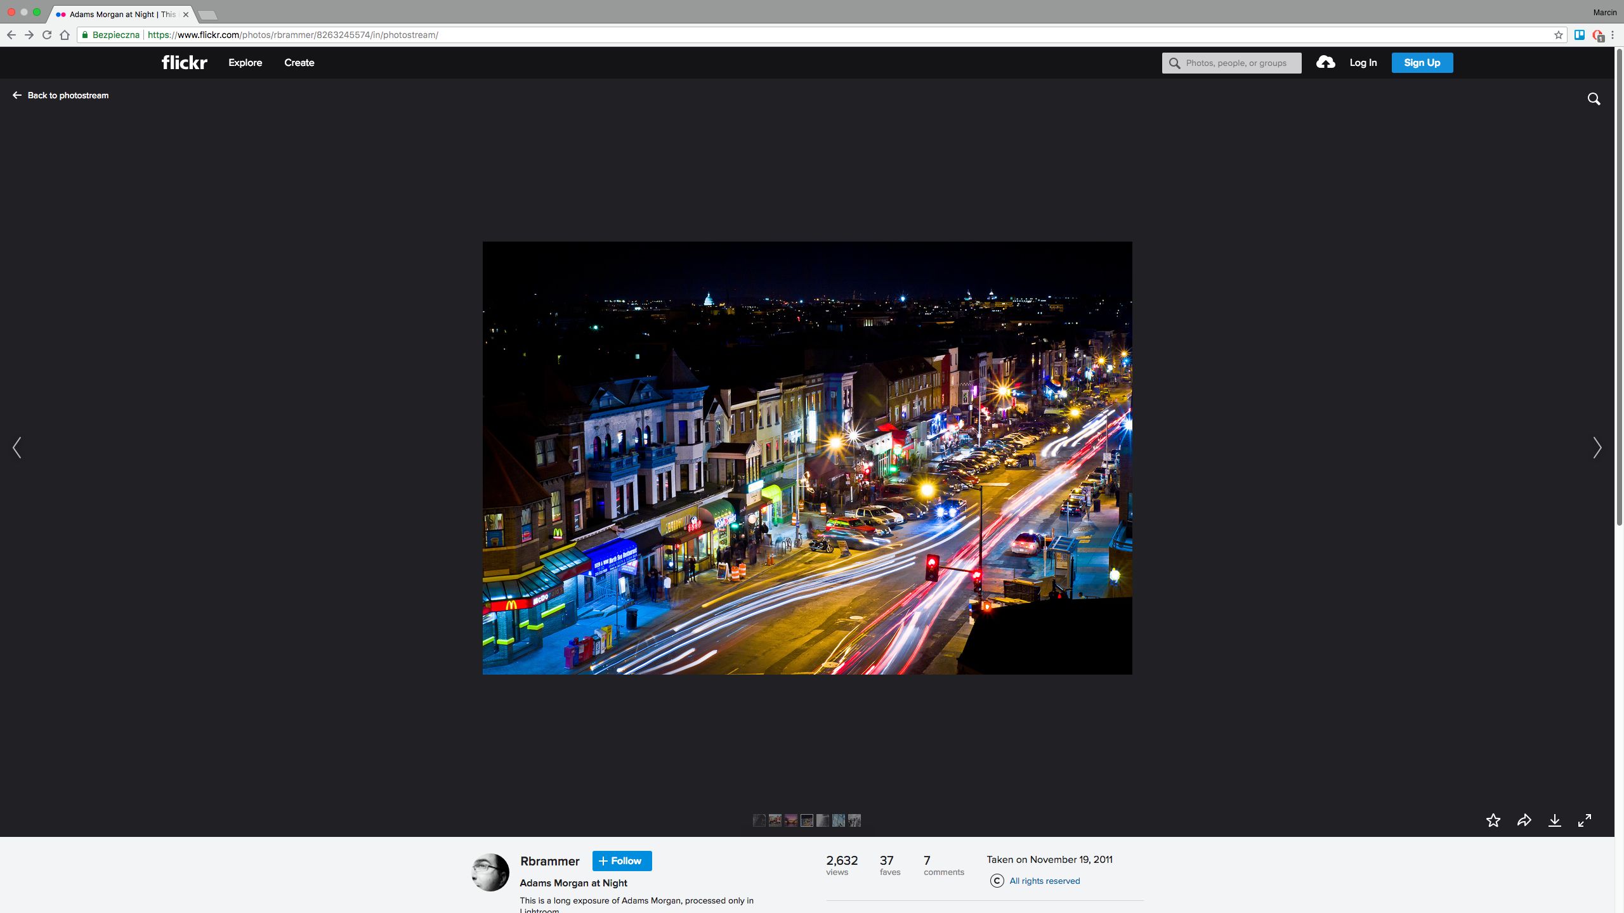Focus the Photos, people, or groups search box
Screen dimensions: 1624x913
pyautogui.click(x=1231, y=63)
